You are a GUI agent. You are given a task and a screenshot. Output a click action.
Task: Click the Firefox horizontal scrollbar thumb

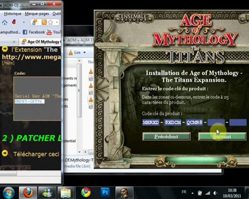[8, 173]
